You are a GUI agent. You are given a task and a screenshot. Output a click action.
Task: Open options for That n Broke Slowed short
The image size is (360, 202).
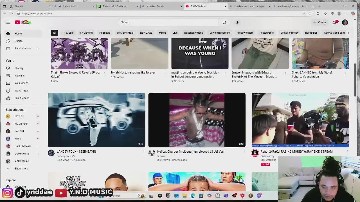pyautogui.click(x=104, y=74)
